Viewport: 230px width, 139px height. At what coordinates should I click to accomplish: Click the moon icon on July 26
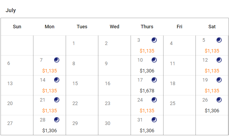pyautogui.click(x=219, y=100)
